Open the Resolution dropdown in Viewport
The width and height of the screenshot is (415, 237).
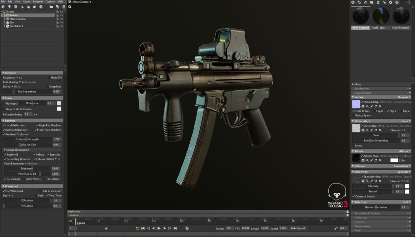[x=13, y=78]
